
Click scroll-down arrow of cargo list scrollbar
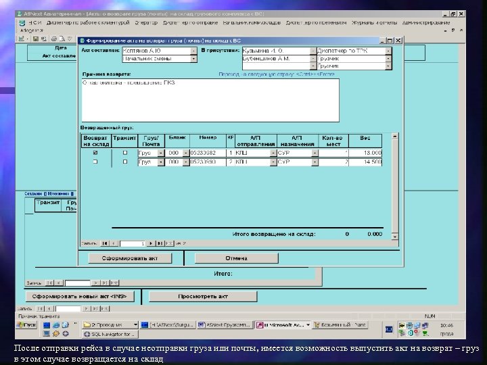(x=395, y=237)
